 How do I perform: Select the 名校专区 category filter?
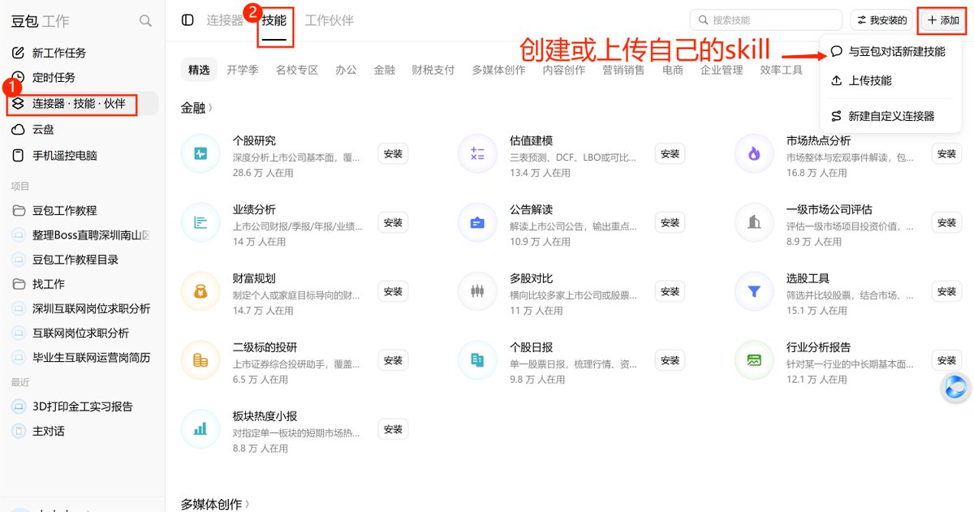tap(297, 70)
